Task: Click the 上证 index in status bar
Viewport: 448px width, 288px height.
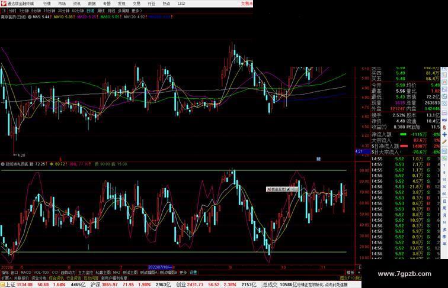Action: tap(10, 284)
